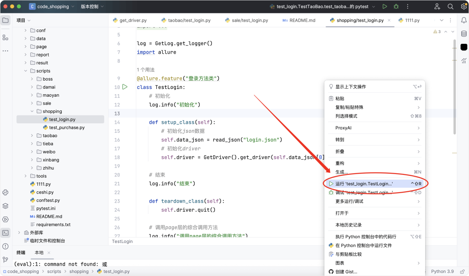Select pytest.ini in the project tree
Image resolution: width=469 pixels, height=276 pixels.
[46, 208]
